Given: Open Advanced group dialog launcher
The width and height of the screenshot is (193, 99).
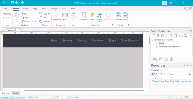Looking at the screenshot, I should [112, 25].
